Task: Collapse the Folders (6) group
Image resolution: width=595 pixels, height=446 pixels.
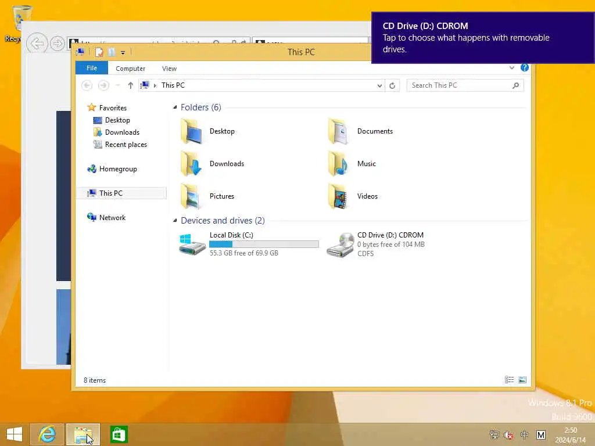Action: (x=175, y=107)
